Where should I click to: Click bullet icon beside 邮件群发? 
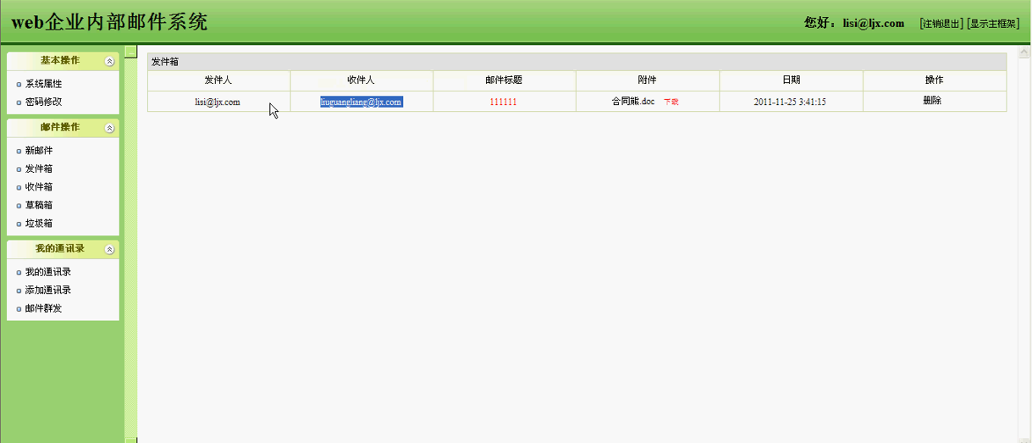[19, 309]
